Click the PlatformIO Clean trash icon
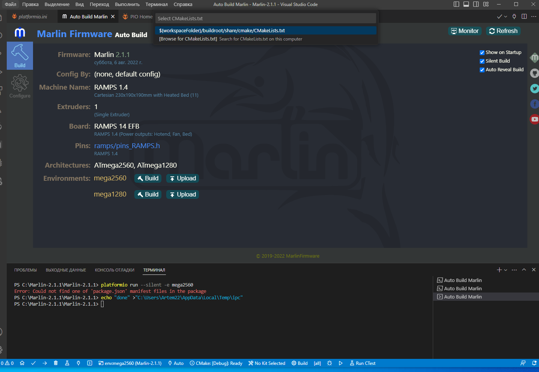 [x=56, y=363]
